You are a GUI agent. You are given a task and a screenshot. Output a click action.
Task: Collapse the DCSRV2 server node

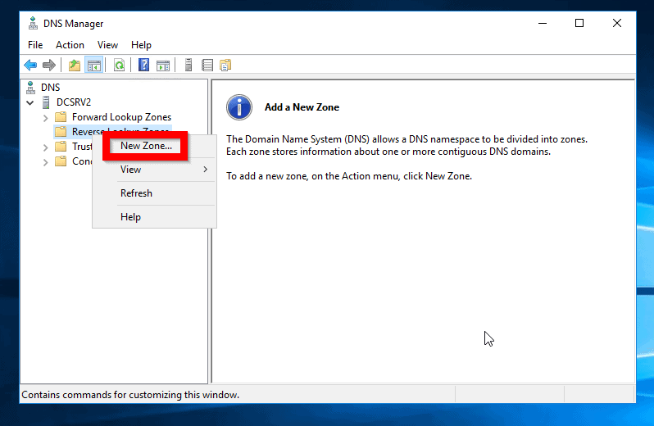30,102
